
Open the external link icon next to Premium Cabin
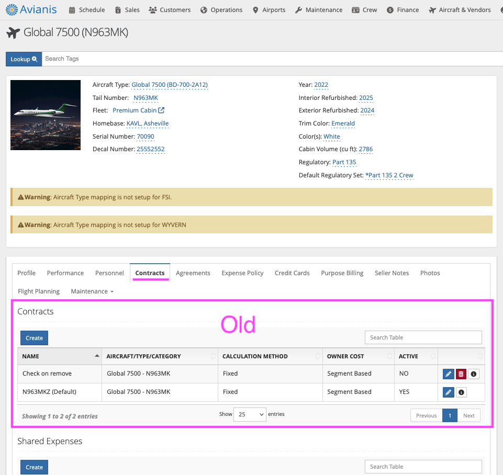pyautogui.click(x=161, y=110)
